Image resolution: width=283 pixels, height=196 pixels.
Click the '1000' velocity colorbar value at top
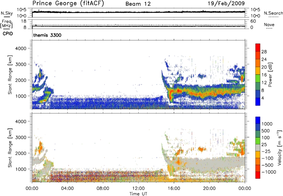pyautogui.click(x=267, y=124)
